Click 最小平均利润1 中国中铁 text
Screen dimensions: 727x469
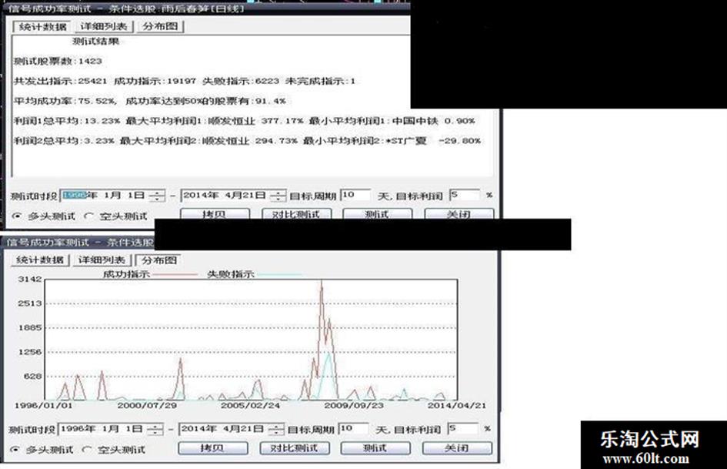pyautogui.click(x=392, y=121)
